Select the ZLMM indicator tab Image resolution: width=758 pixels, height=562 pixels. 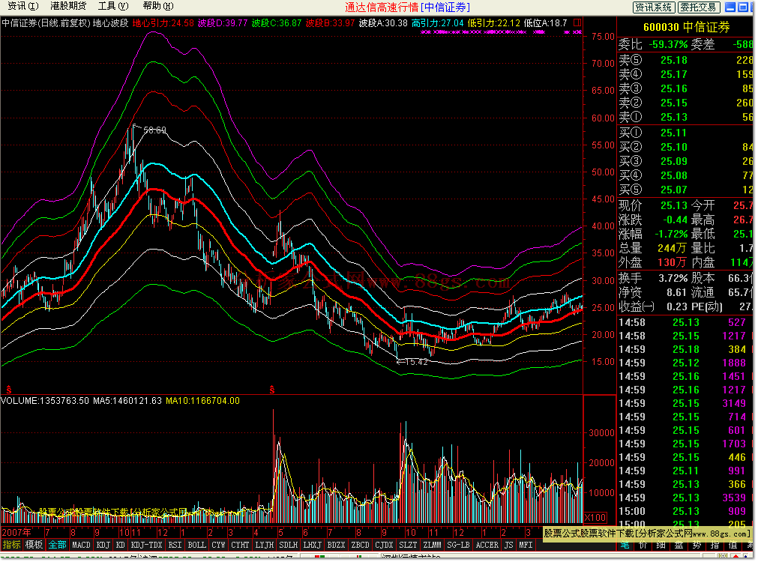point(432,545)
